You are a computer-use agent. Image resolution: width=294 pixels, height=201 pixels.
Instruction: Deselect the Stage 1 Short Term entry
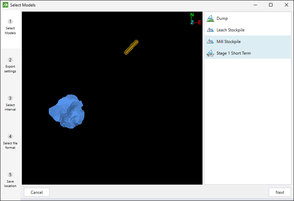click(248, 53)
